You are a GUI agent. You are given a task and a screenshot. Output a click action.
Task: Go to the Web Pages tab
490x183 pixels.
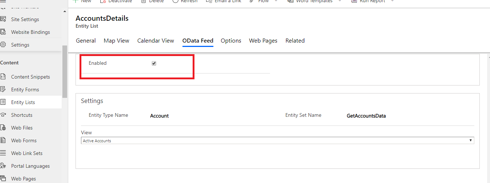[x=263, y=41]
